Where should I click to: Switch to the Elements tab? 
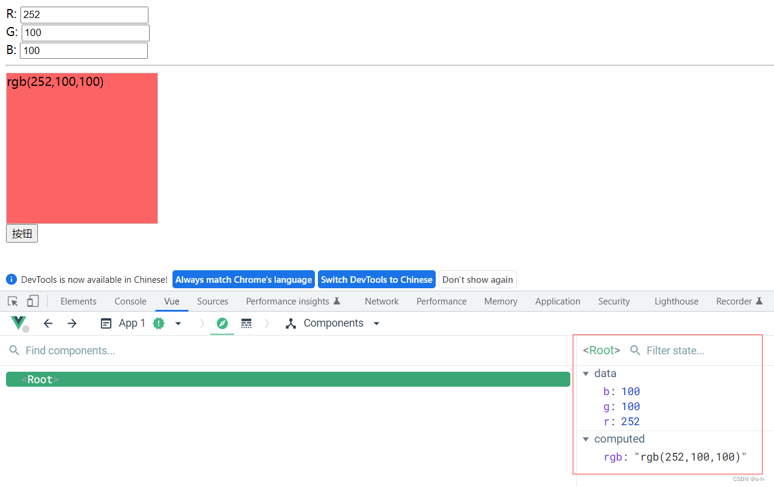pyautogui.click(x=78, y=301)
